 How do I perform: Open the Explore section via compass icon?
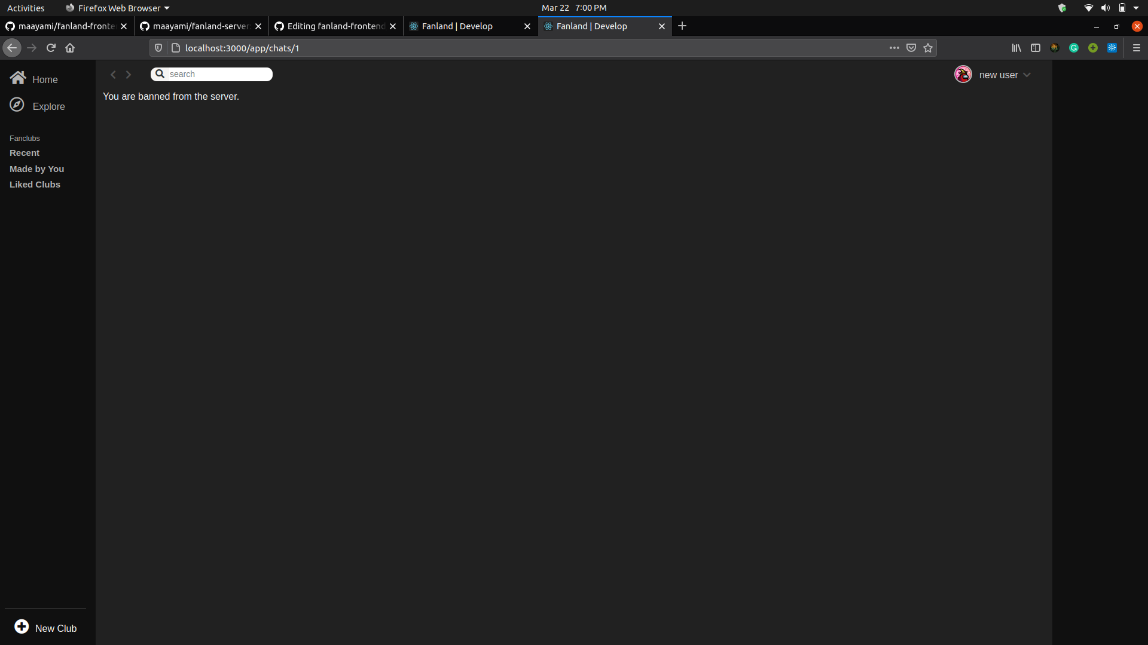[x=17, y=105]
